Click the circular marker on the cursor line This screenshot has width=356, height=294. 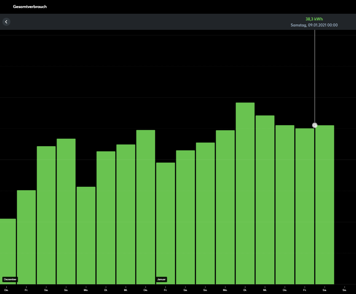click(315, 125)
